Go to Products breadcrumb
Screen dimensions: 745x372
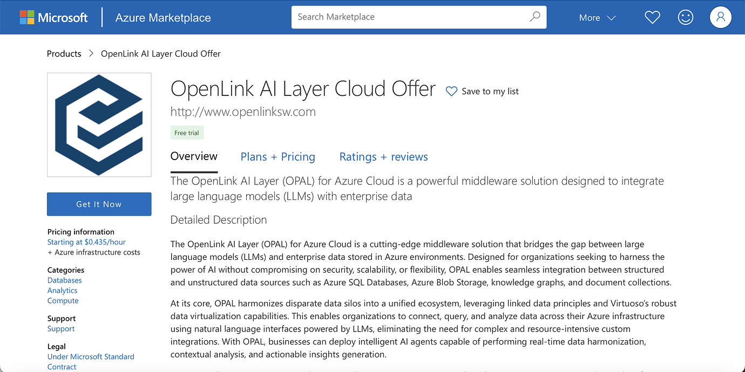tap(64, 54)
